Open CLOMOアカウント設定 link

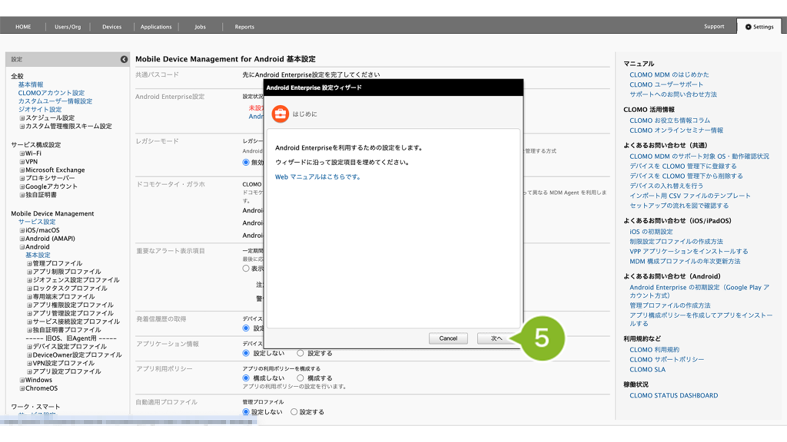pyautogui.click(x=51, y=93)
